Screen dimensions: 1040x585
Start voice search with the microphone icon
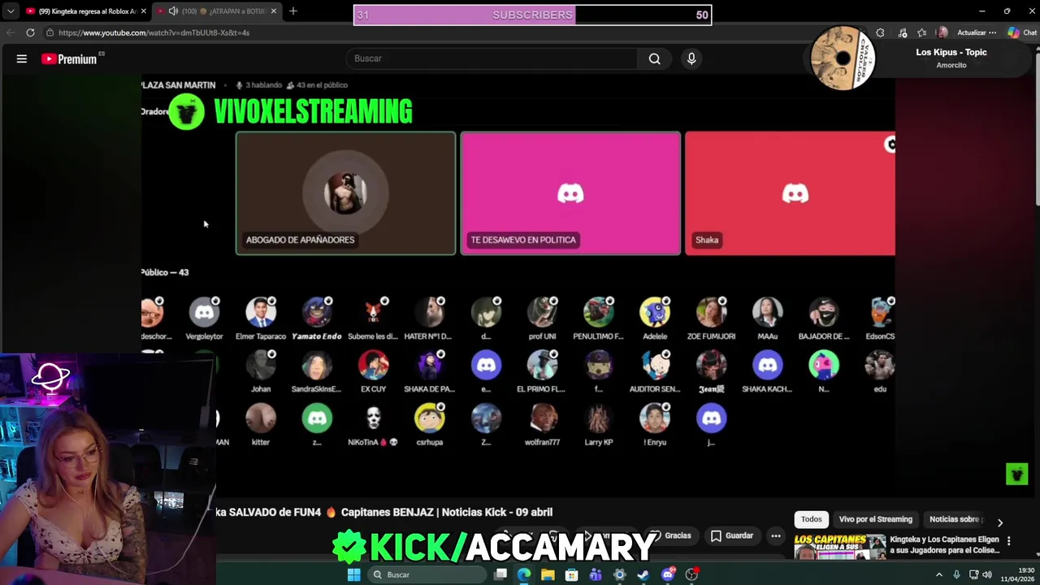tap(691, 58)
